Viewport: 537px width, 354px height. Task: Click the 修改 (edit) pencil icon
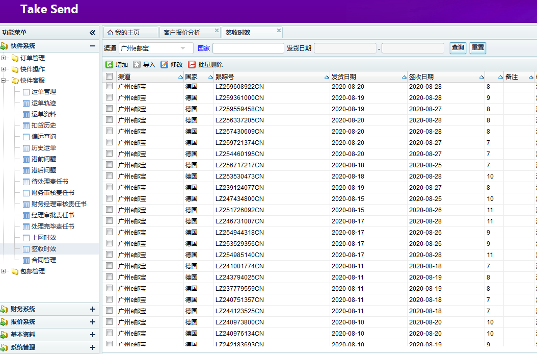tap(165, 65)
